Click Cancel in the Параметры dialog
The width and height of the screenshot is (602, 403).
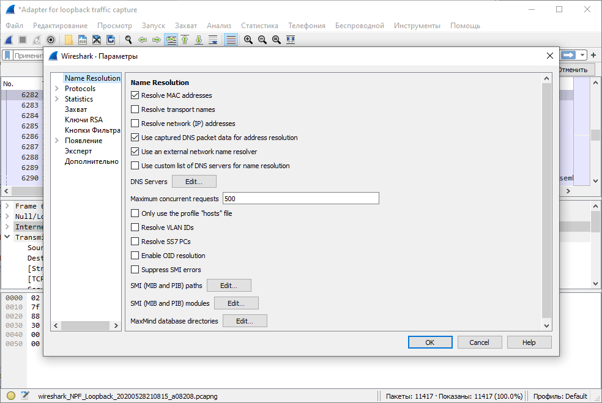coord(480,342)
